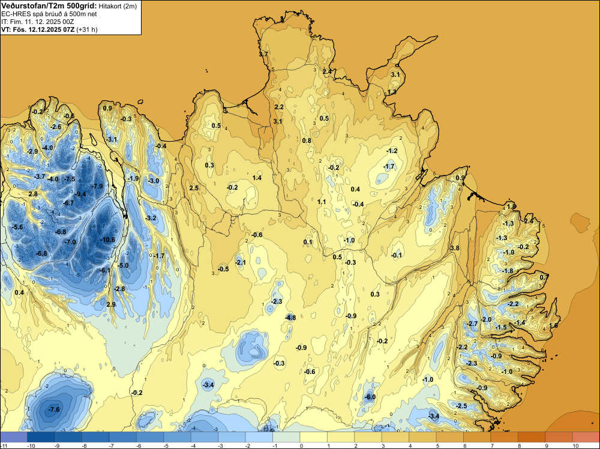Click the '-0.5' temperature label
The height and width of the screenshot is (449, 600).
click(223, 269)
